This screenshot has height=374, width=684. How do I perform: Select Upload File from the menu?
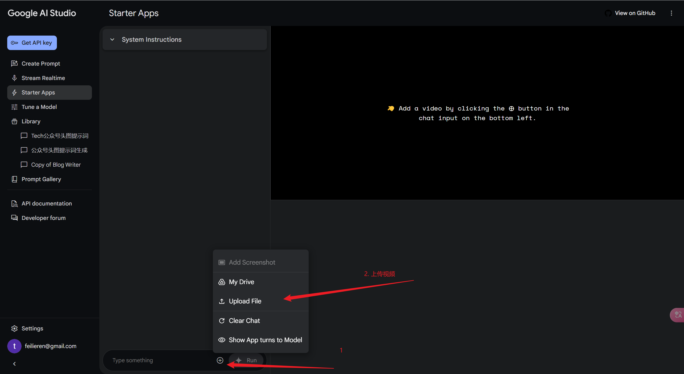[x=245, y=301]
